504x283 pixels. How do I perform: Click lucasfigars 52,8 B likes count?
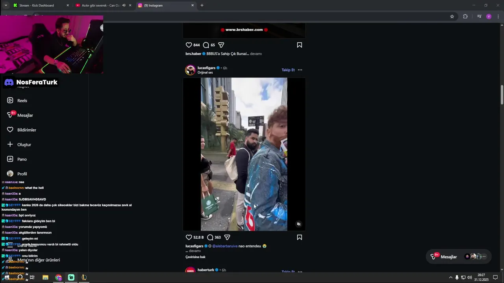pyautogui.click(x=198, y=237)
